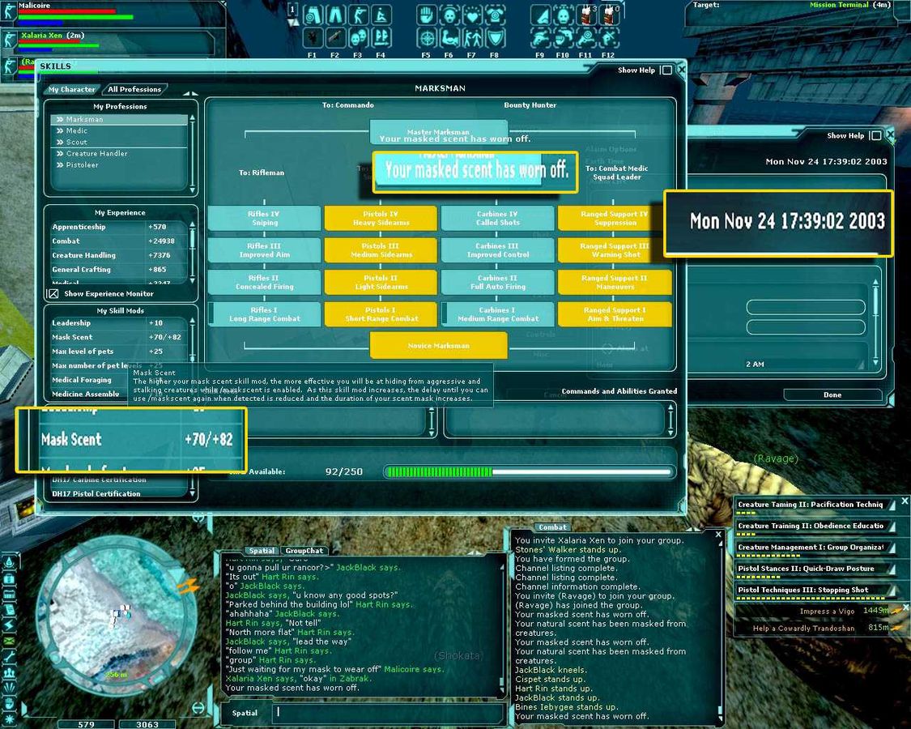911x729 pixels.
Task: Click the Done button
Action: coord(832,395)
